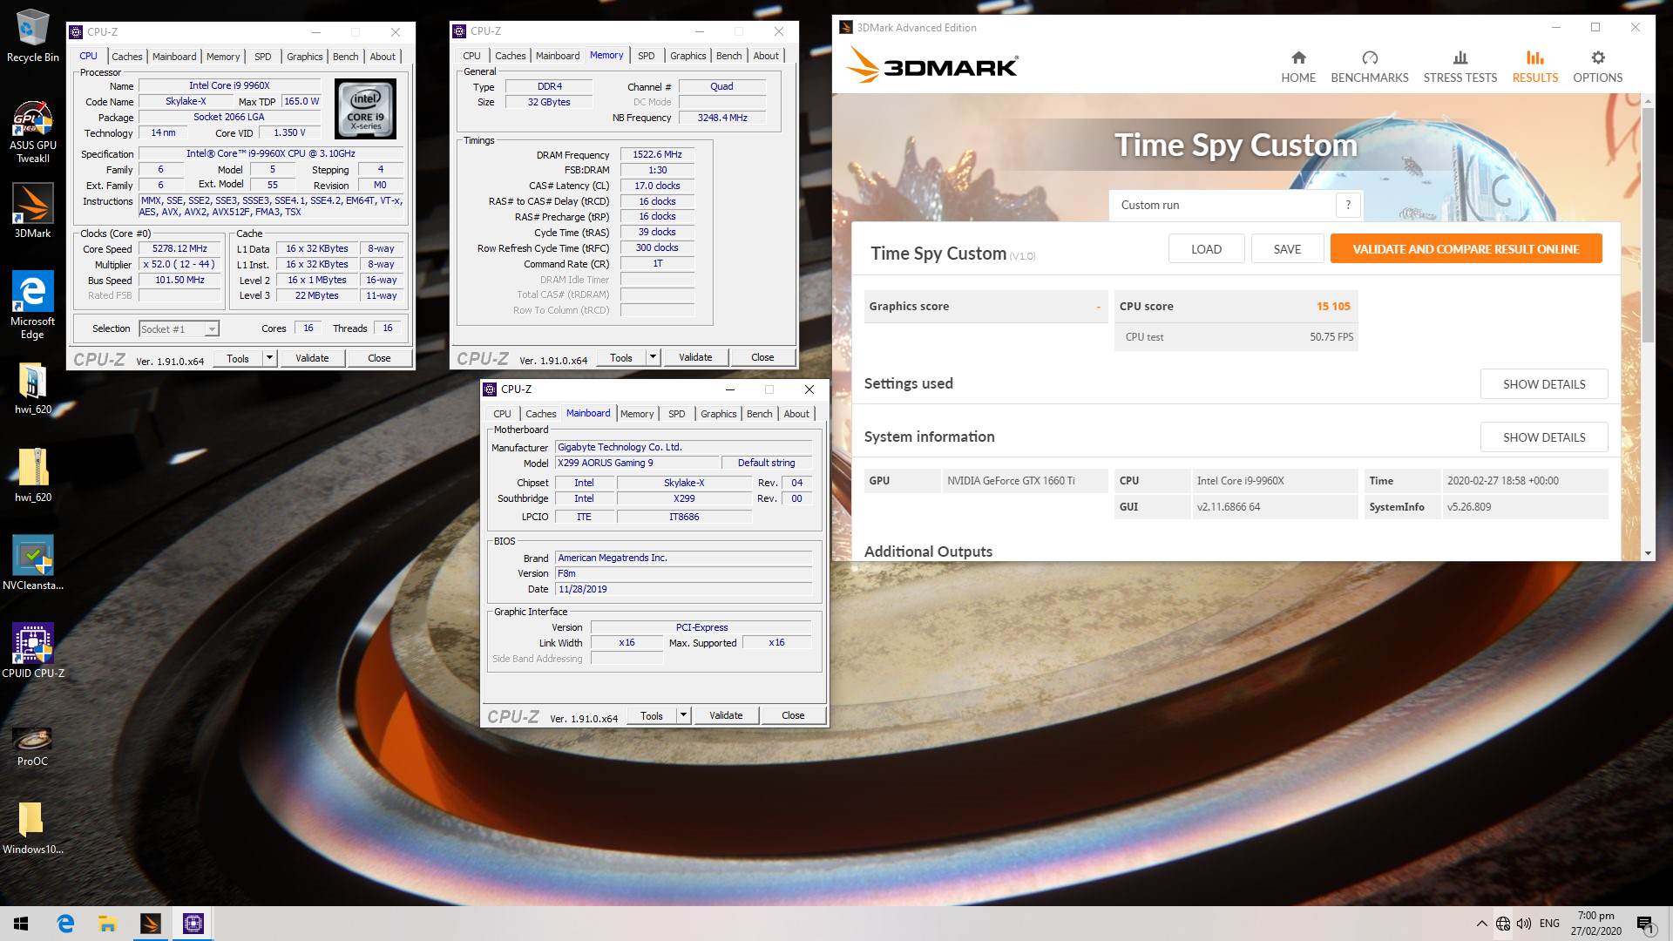1673x941 pixels.
Task: Open the Windows10 folder icon
Action: [x=32, y=828]
